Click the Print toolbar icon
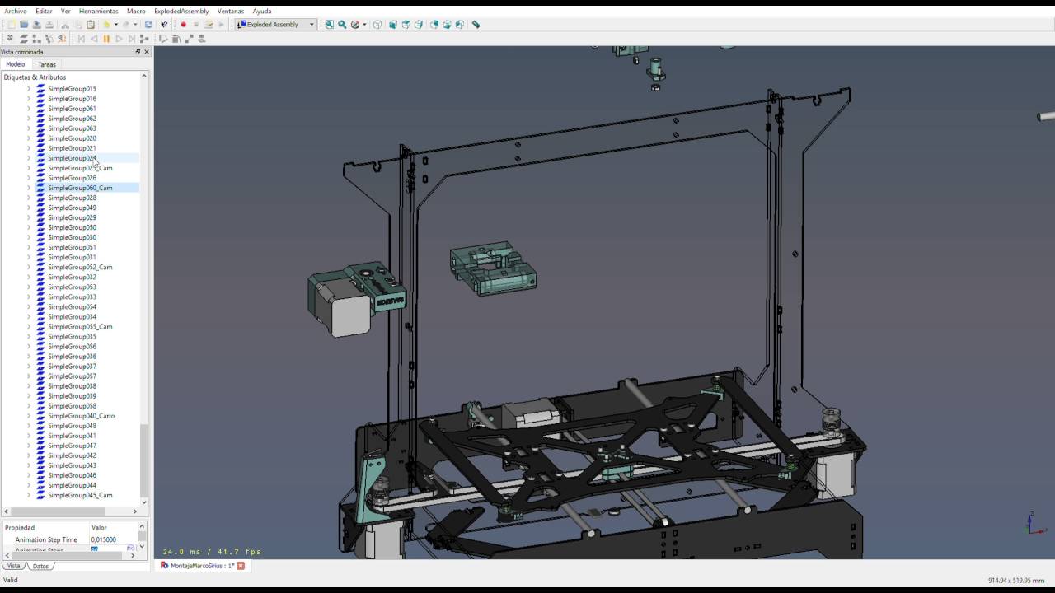Viewport: 1055px width, 593px height. [49, 25]
